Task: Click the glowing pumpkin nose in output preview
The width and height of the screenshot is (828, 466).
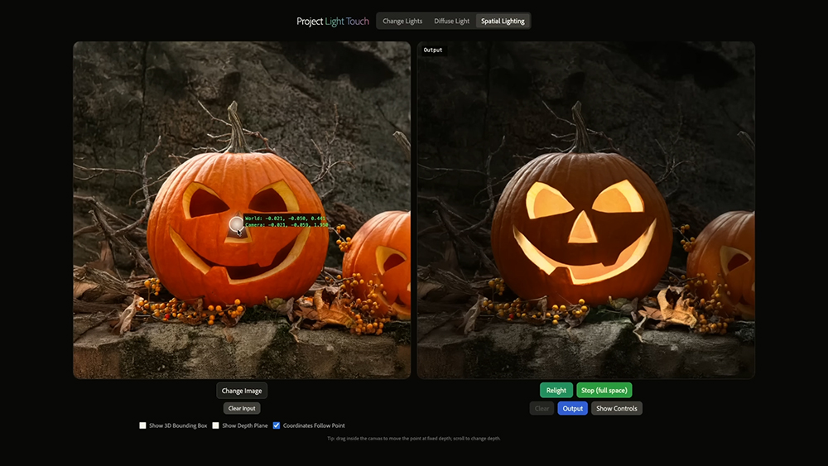Action: tap(581, 227)
